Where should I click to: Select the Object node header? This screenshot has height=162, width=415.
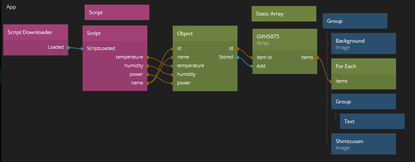(x=205, y=34)
